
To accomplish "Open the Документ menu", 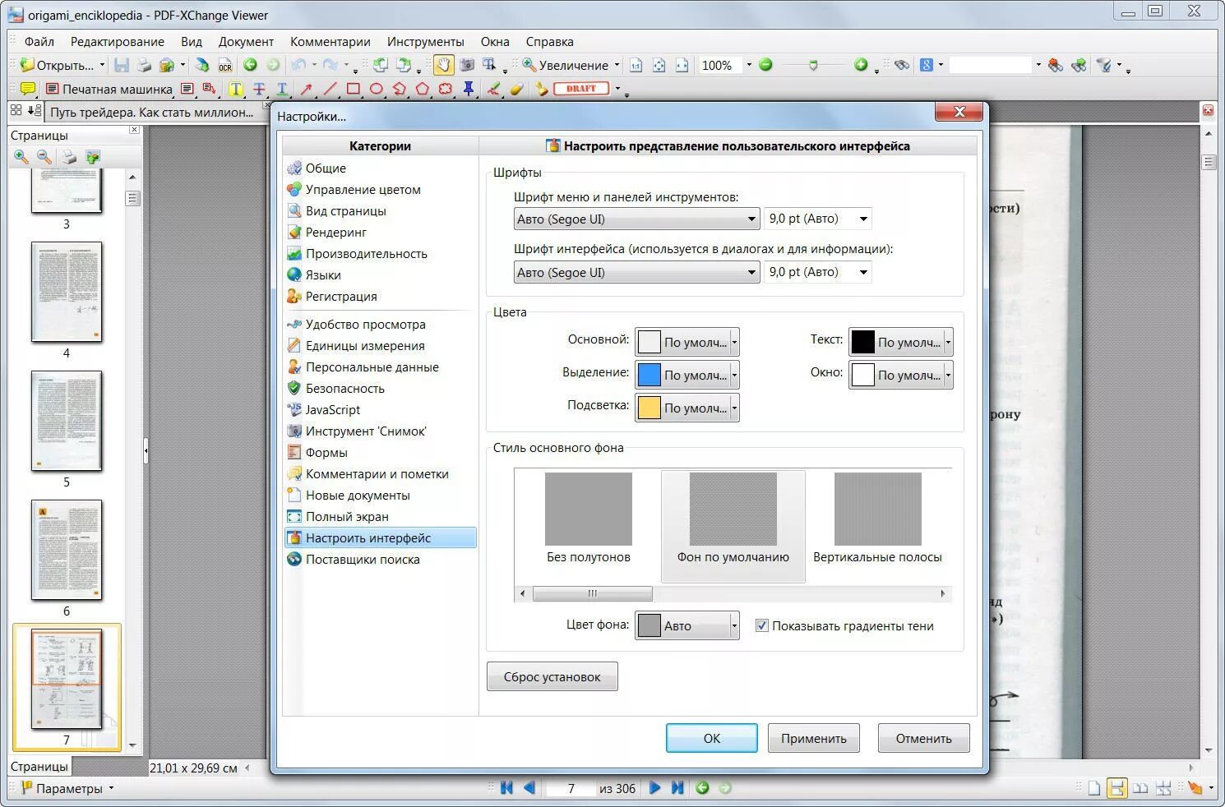I will point(246,41).
